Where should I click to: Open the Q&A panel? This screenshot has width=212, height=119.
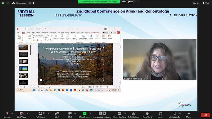tap(56, 113)
